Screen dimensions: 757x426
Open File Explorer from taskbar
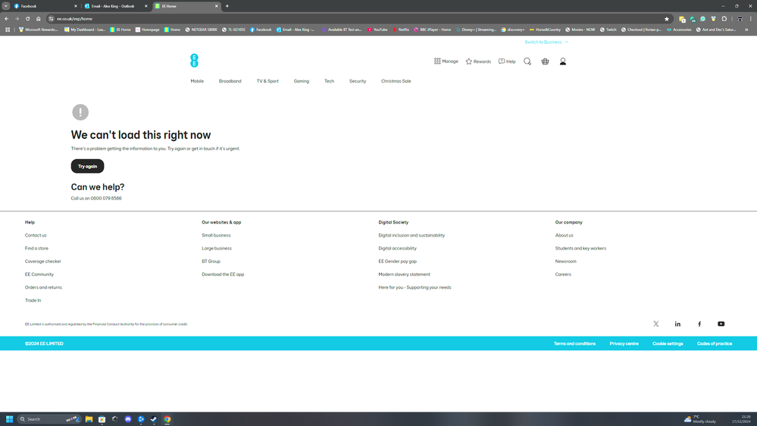tap(89, 419)
